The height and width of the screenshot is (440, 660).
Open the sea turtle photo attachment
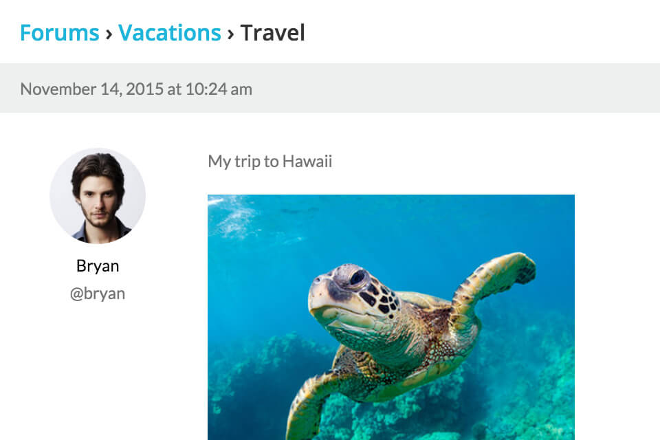coord(390,316)
